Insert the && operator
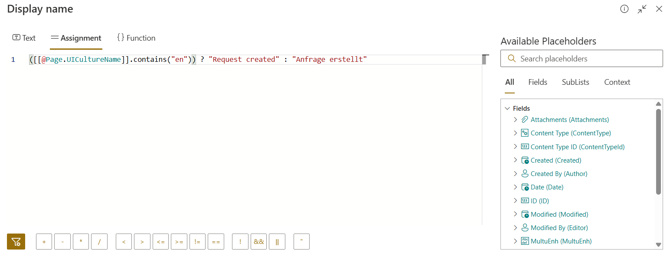This screenshot has height=253, width=670. [258, 241]
